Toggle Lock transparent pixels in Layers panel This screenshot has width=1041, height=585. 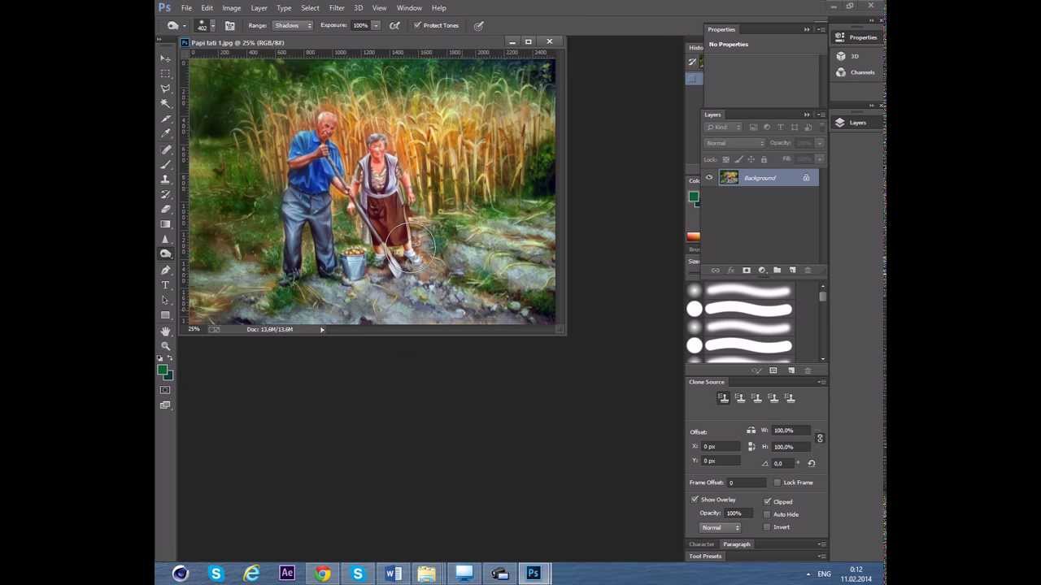[725, 159]
